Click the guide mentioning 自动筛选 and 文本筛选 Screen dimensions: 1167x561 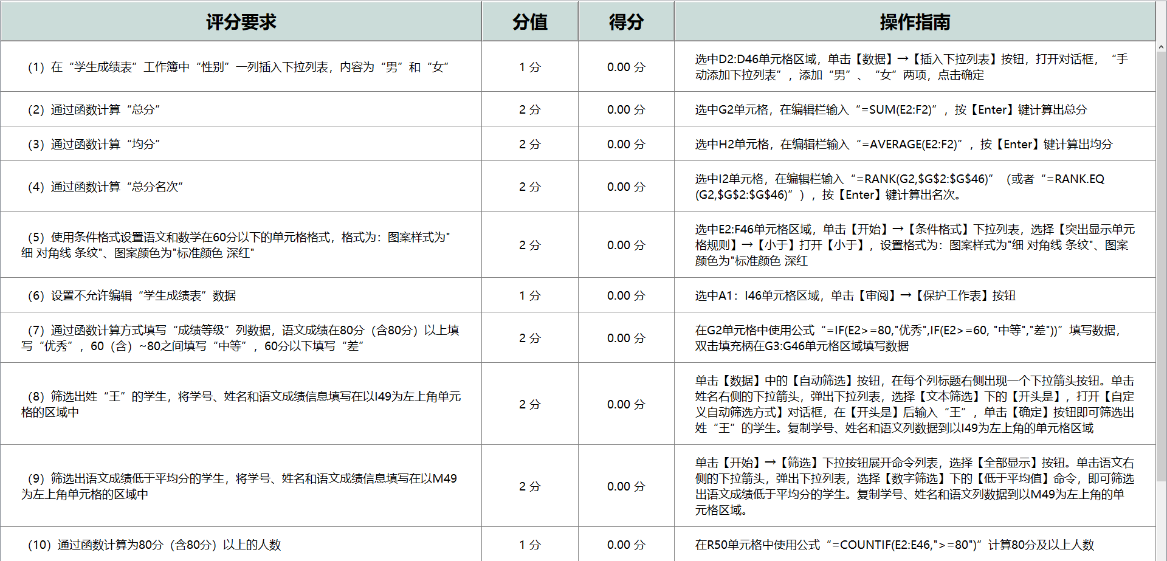[x=915, y=404]
